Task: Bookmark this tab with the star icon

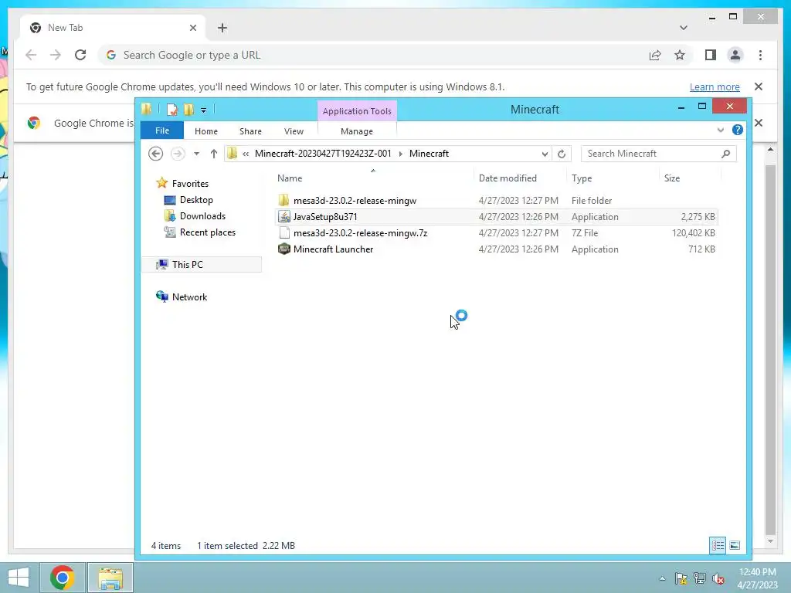Action: click(680, 55)
